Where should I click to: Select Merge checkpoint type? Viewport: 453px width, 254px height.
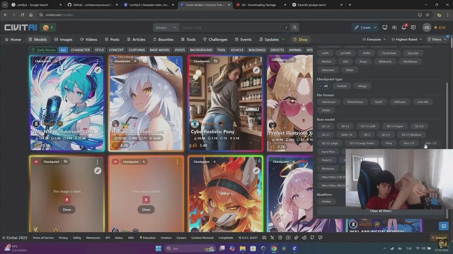pyautogui.click(x=362, y=86)
